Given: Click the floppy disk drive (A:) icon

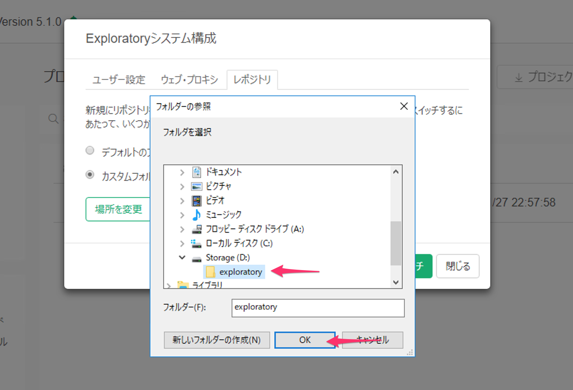Looking at the screenshot, I should 197,229.
